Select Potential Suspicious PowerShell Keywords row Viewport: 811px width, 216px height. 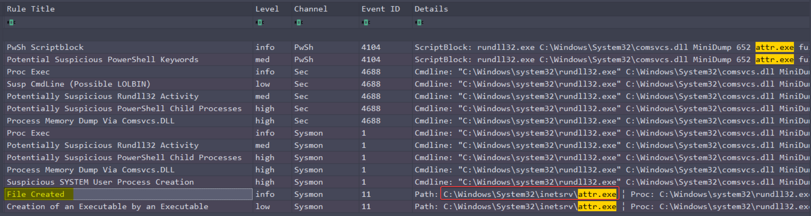pos(405,60)
